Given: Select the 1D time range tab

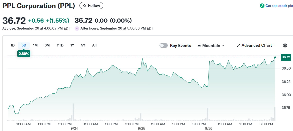Looking at the screenshot, I should [13, 45].
